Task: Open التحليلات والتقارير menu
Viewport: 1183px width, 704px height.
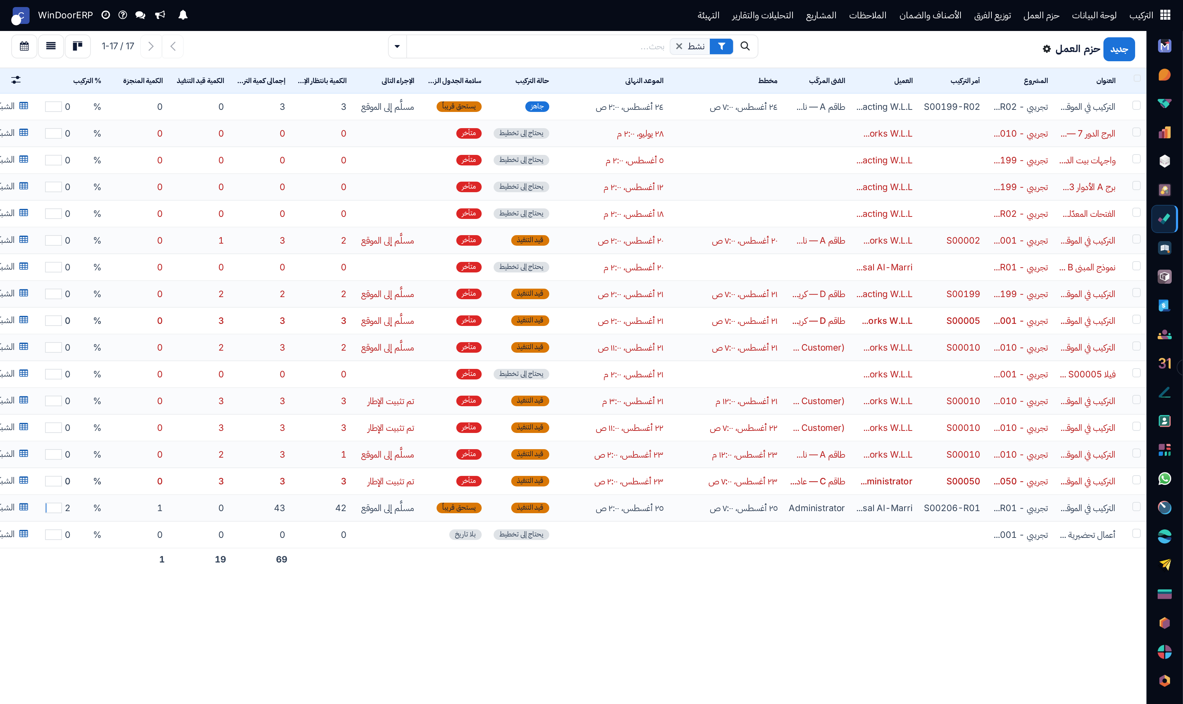Action: pyautogui.click(x=763, y=15)
